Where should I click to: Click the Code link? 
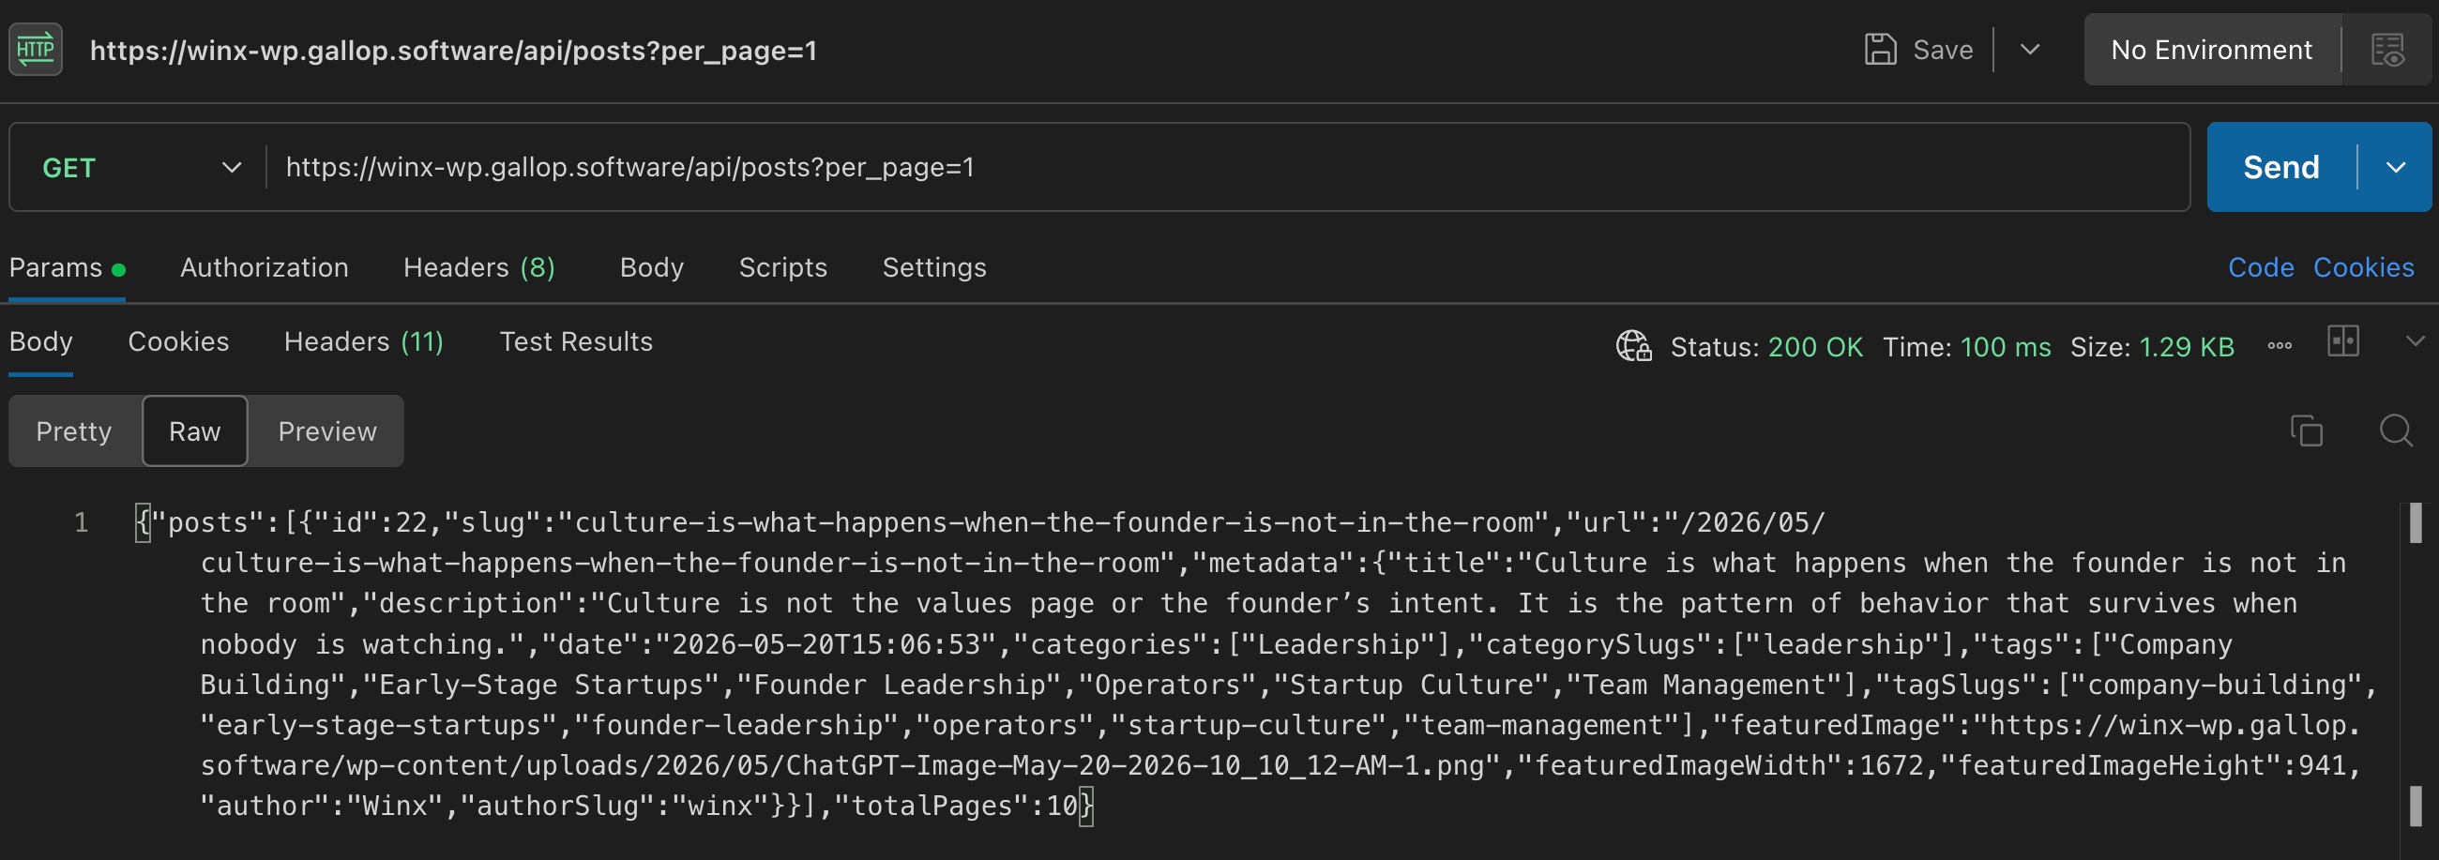click(2260, 267)
